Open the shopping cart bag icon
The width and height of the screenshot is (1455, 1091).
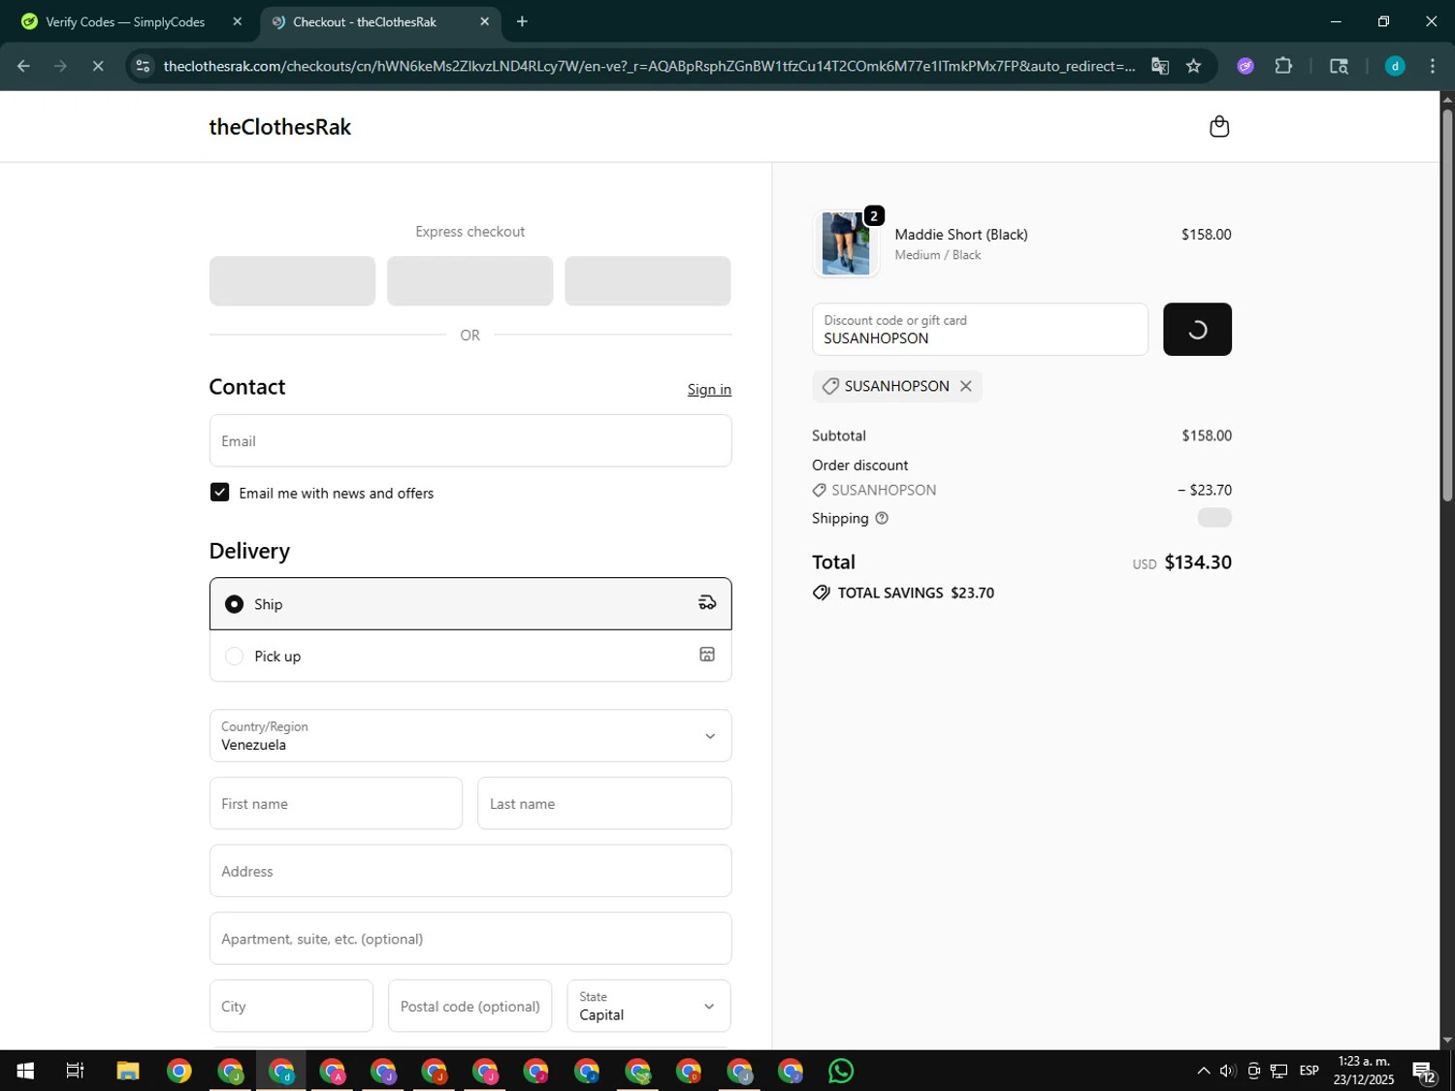pos(1219,127)
